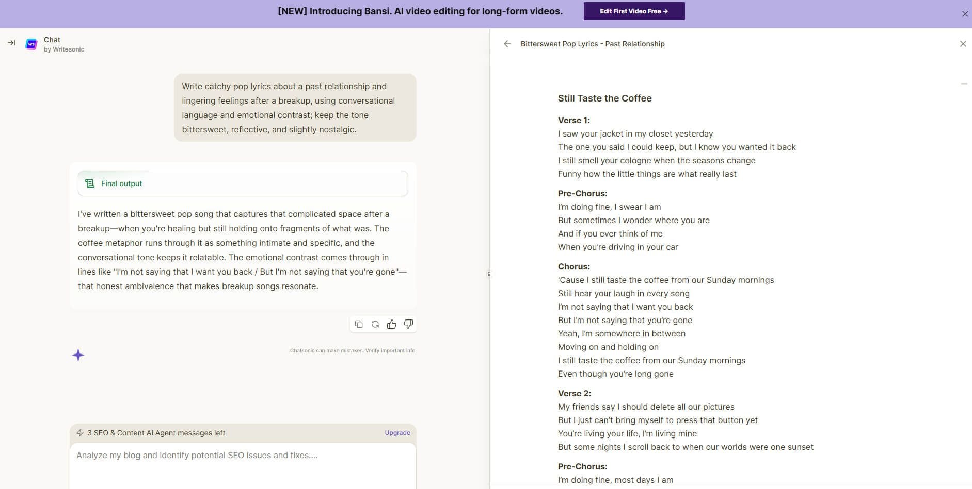Click the line 'Even though you're long gone'

(x=616, y=374)
